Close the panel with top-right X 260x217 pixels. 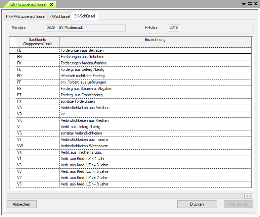(256, 3)
